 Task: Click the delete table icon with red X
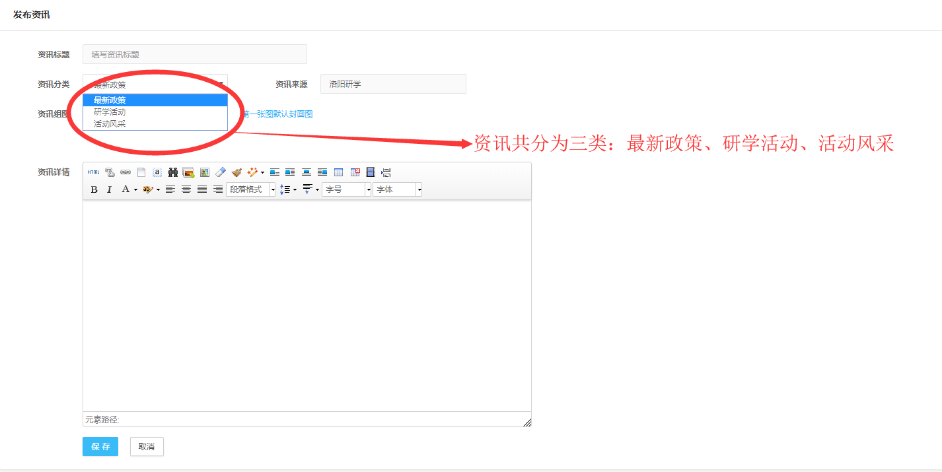pyautogui.click(x=355, y=172)
